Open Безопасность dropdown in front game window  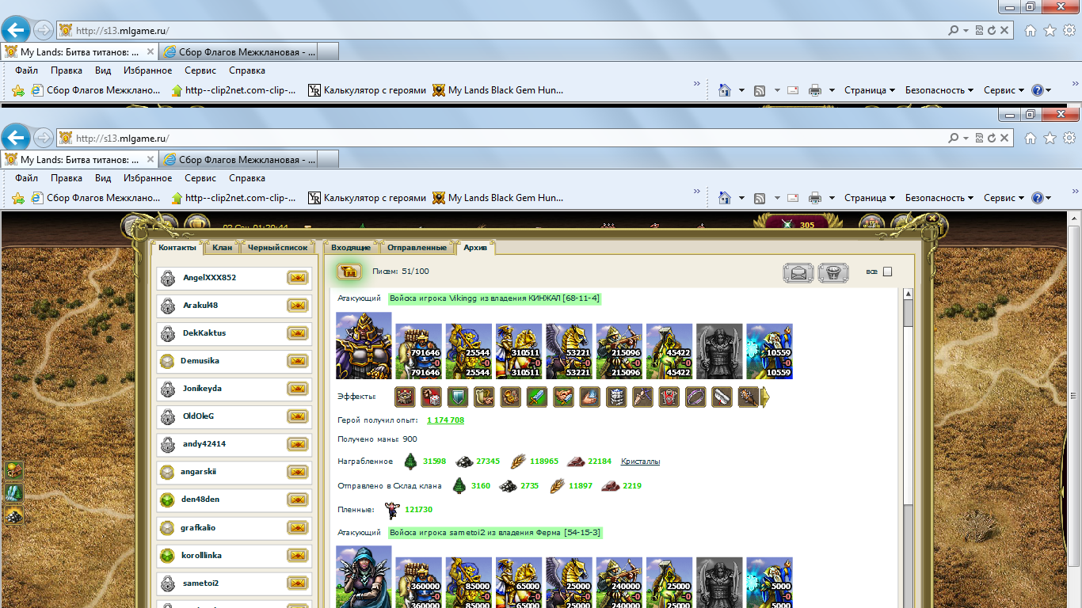(939, 198)
